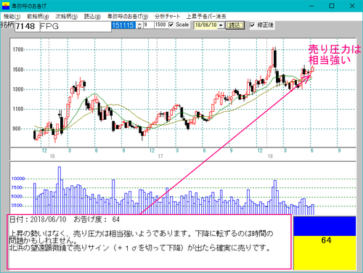
Task: Maximize the 卑弥呼のお告げ window
Action: tap(332, 6)
